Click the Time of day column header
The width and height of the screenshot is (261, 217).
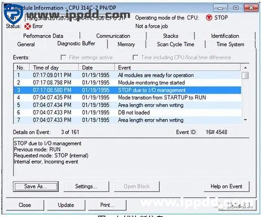[x=54, y=68]
